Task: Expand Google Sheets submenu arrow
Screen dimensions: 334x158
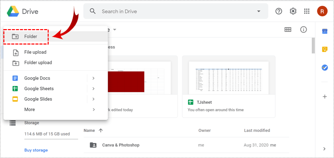Action: [x=93, y=89]
